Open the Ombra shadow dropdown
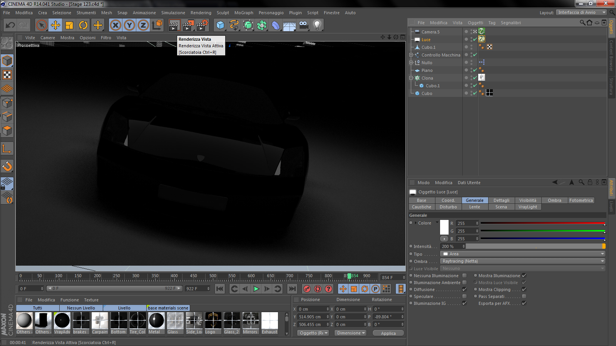Screen dimensions: 616x346 point(522,261)
